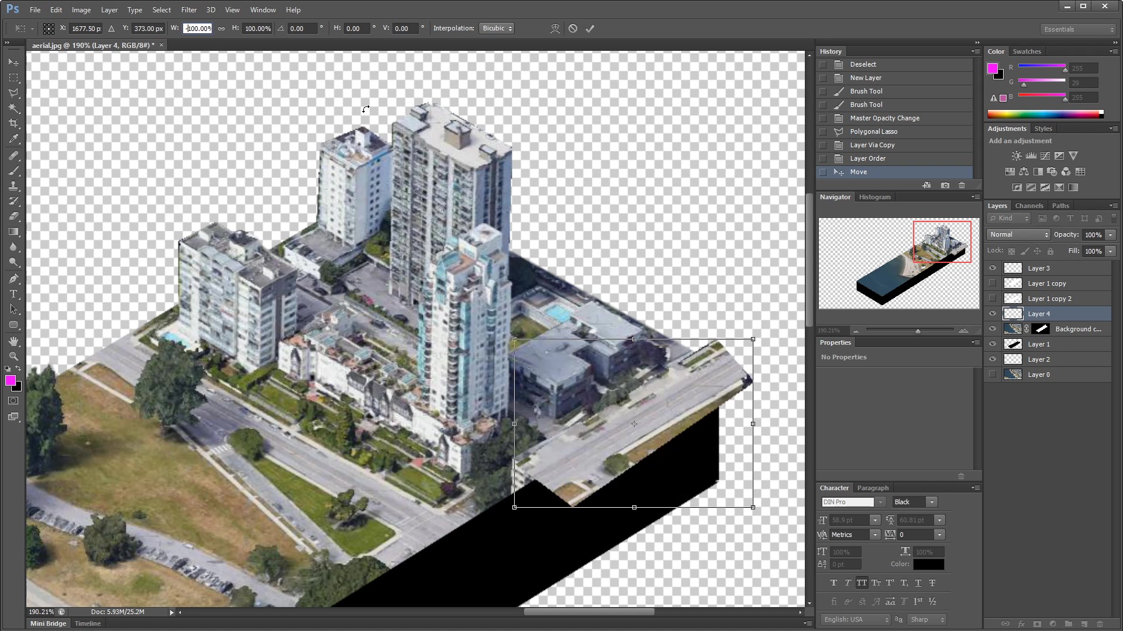This screenshot has width=1123, height=631.
Task: Hide Layer 3 visibility
Action: (993, 268)
